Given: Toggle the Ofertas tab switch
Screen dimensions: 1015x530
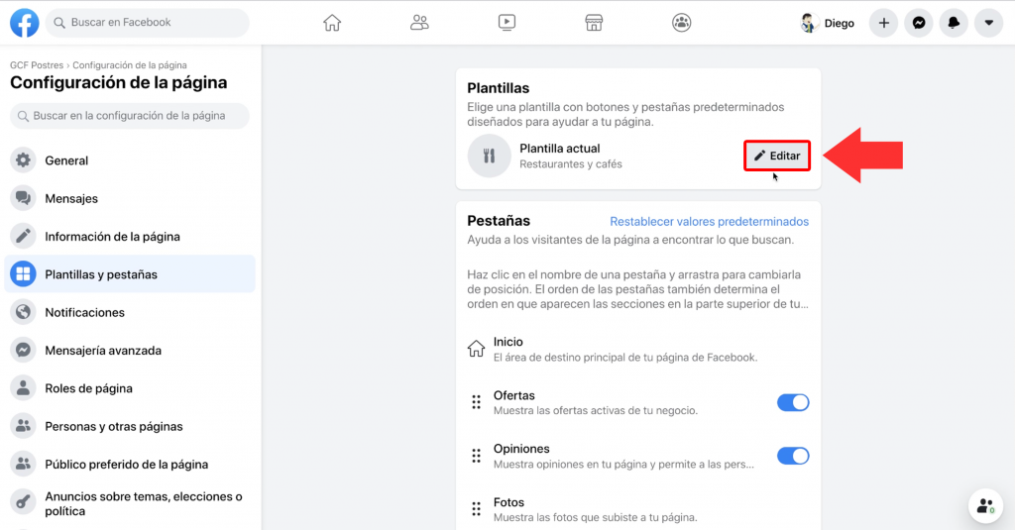Looking at the screenshot, I should [x=793, y=402].
